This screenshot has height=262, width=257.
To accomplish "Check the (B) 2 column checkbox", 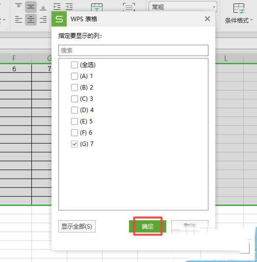I will click(x=75, y=88).
